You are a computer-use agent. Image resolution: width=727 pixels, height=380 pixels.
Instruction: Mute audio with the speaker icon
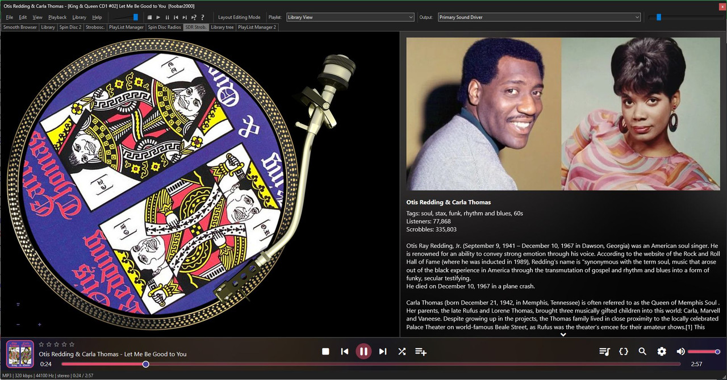680,352
